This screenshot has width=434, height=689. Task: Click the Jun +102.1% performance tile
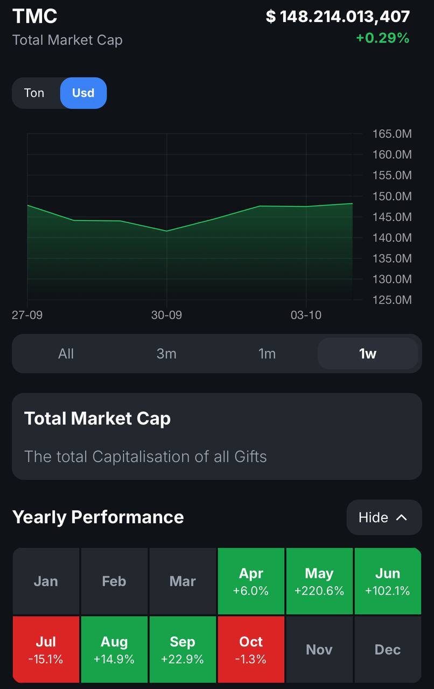coord(388,581)
